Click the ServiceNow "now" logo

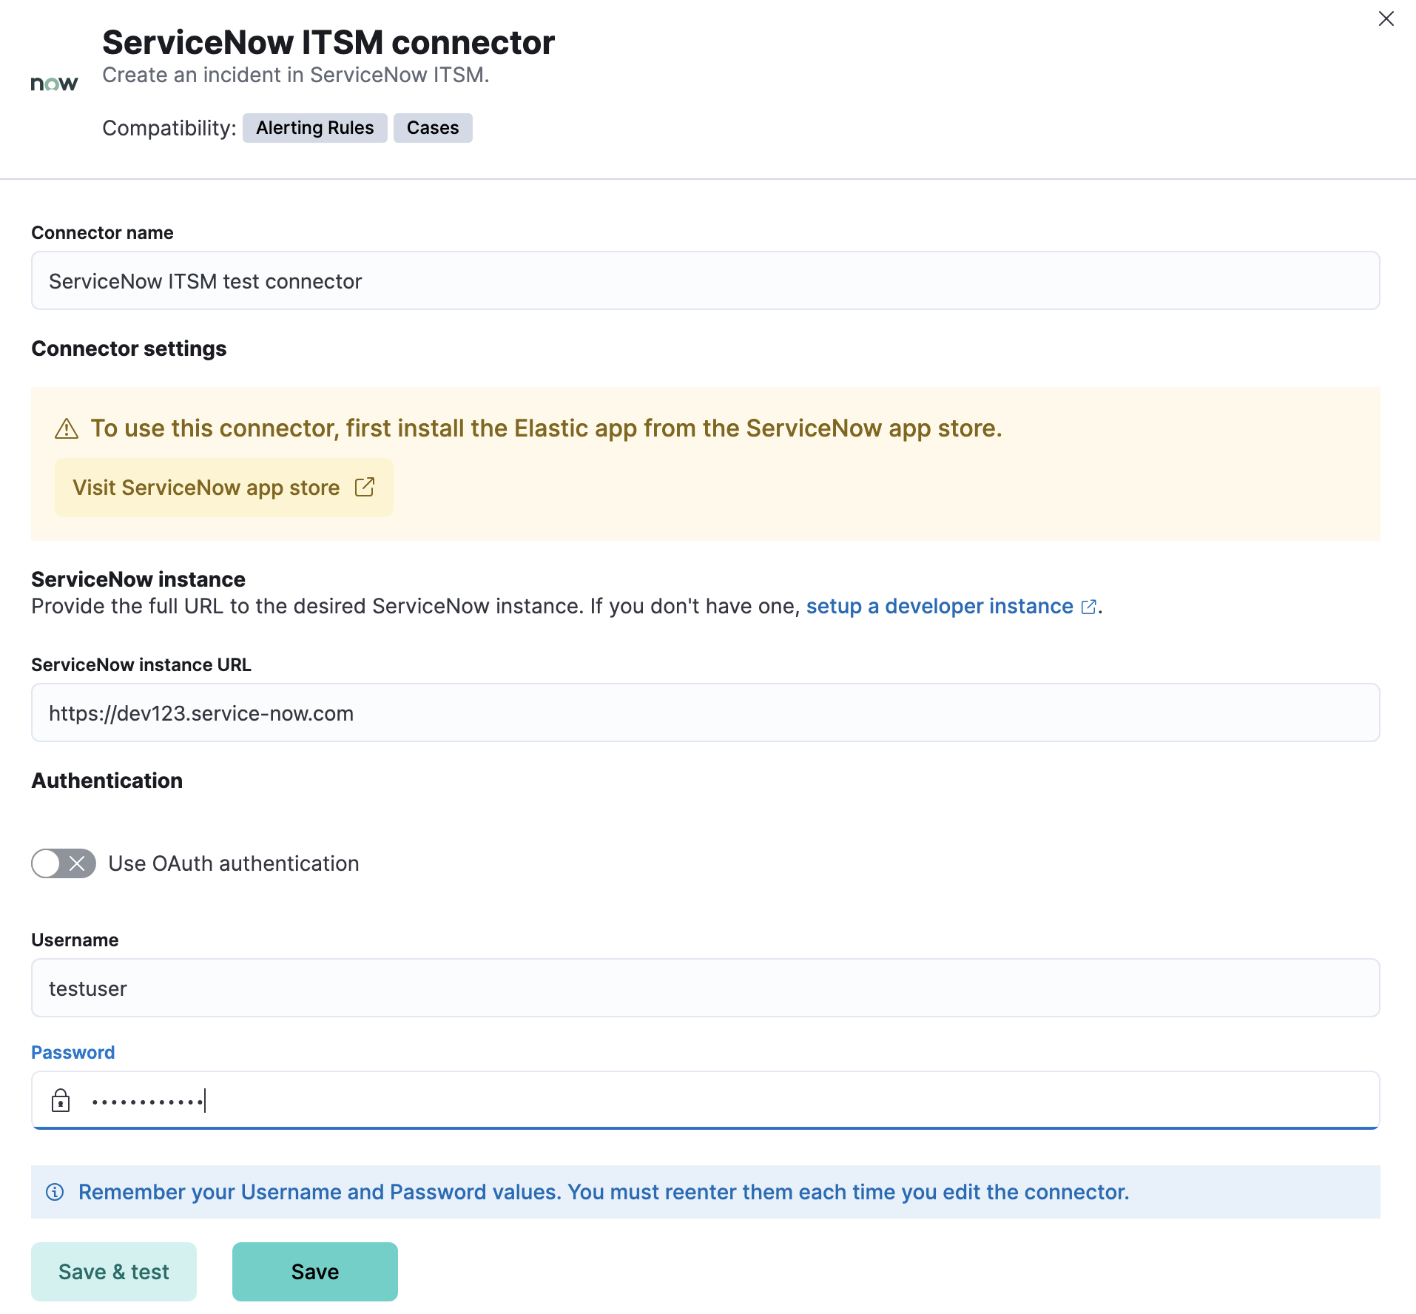(54, 83)
